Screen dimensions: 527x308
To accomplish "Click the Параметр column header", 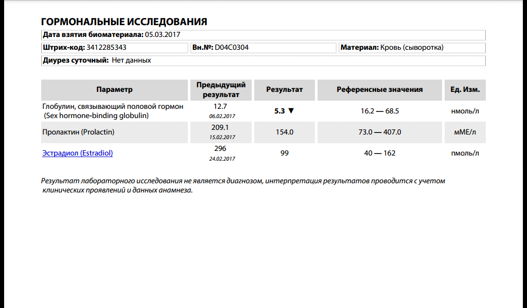I will coord(114,89).
